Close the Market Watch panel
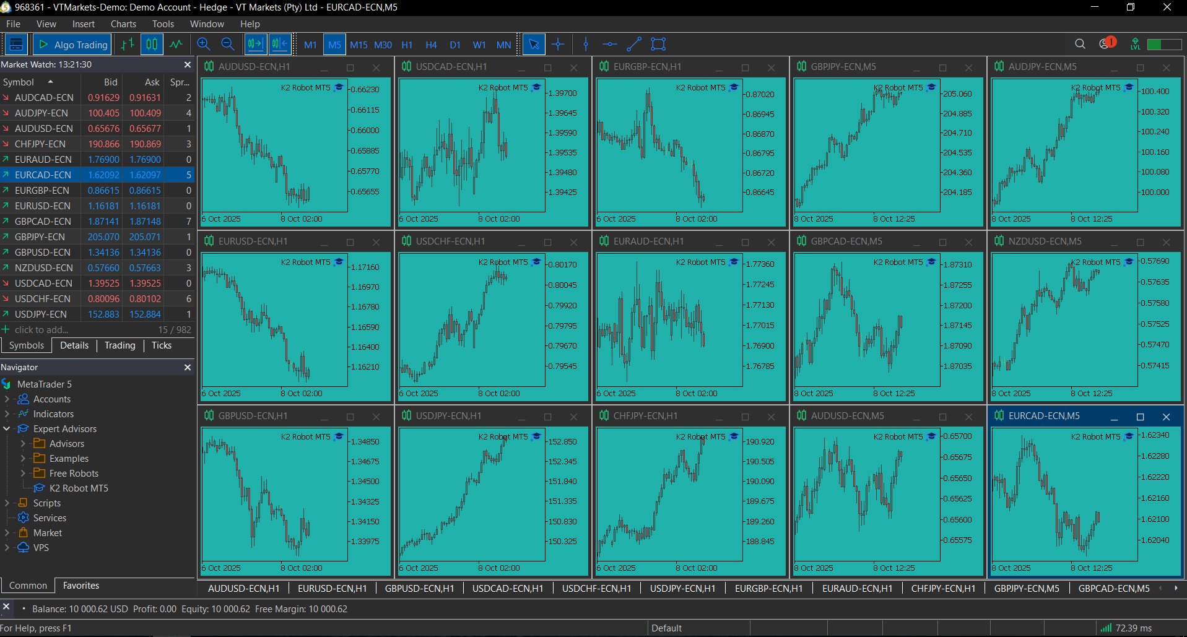The width and height of the screenshot is (1187, 637). [x=188, y=65]
